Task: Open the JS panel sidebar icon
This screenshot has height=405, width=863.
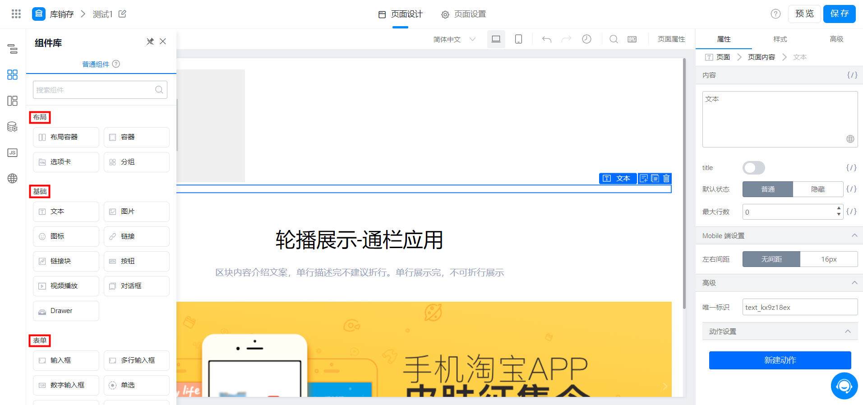Action: pos(13,152)
